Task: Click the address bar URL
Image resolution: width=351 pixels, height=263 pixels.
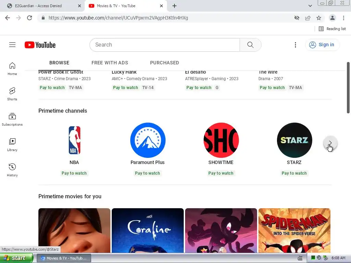Action: [x=118, y=18]
